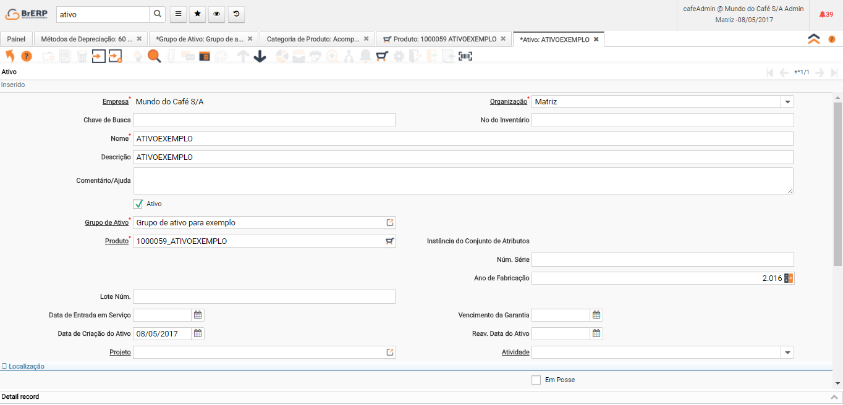This screenshot has height=405, width=843.
Task: Enable the Em Posse checkbox
Action: point(536,380)
